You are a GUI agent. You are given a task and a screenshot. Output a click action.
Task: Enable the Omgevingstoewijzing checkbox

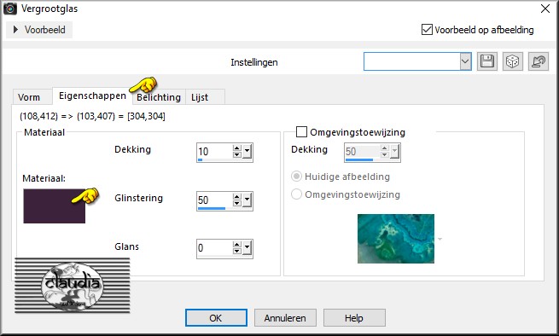(301, 132)
